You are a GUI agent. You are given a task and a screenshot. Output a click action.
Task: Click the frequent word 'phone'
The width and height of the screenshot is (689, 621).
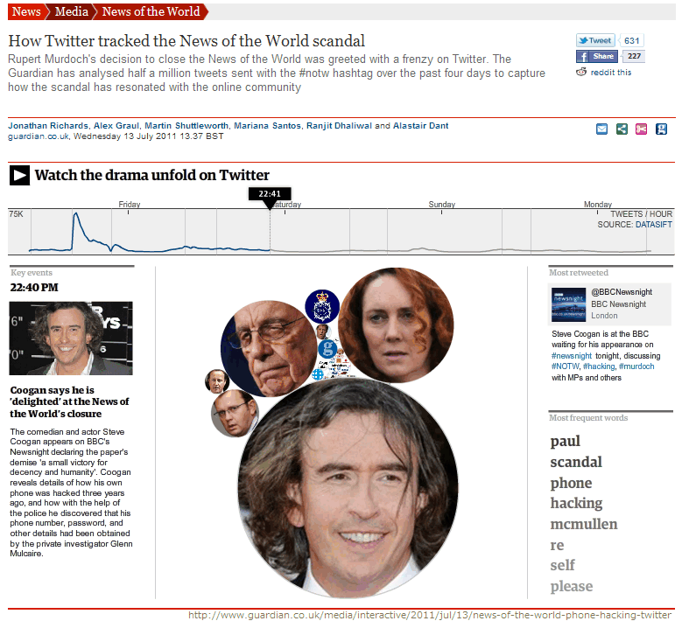[x=571, y=483]
